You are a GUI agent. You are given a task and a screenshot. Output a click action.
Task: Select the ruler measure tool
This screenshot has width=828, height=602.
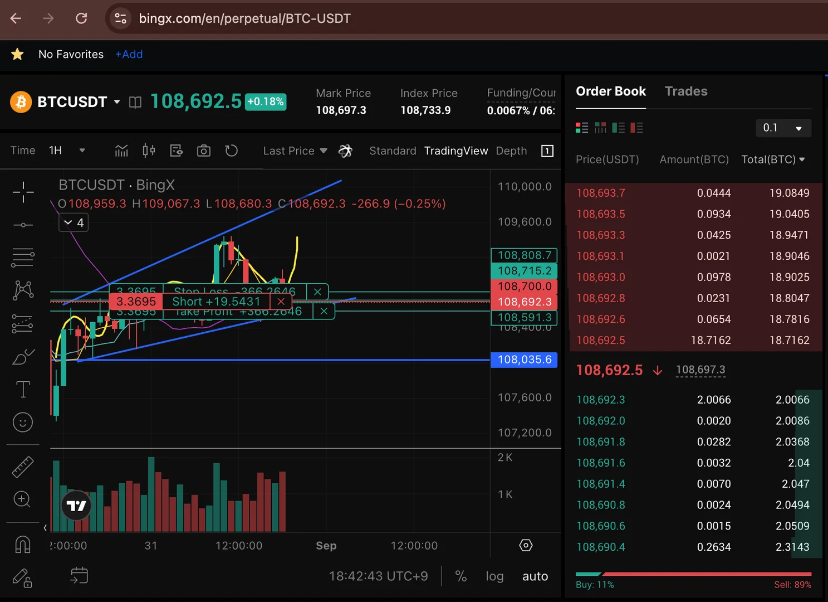(x=23, y=467)
